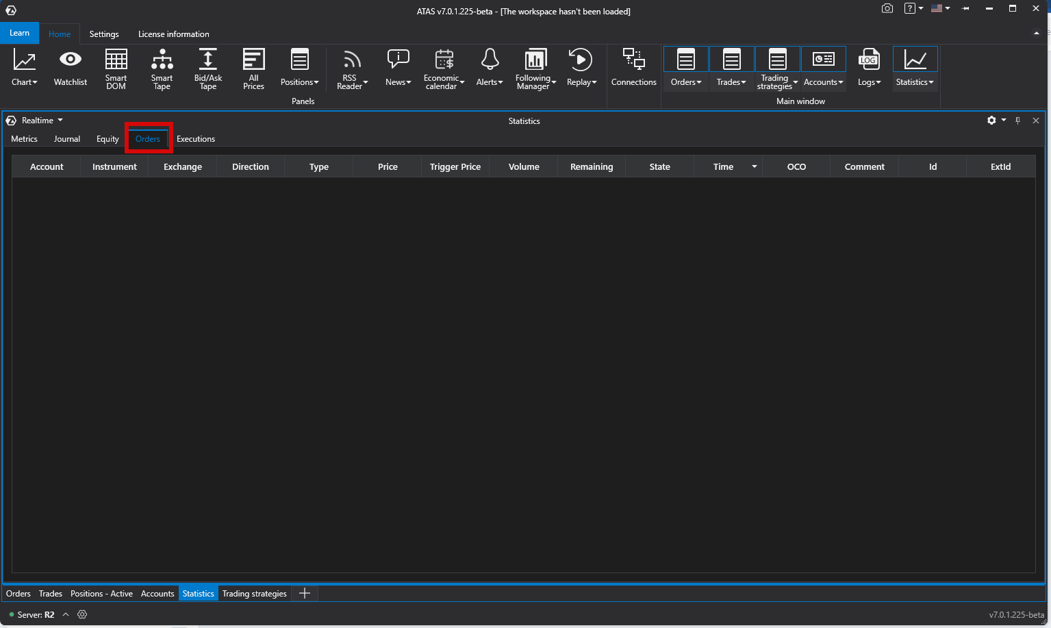Open the Statistics panel settings gear
Screen dimensions: 1051x628
[x=991, y=121]
